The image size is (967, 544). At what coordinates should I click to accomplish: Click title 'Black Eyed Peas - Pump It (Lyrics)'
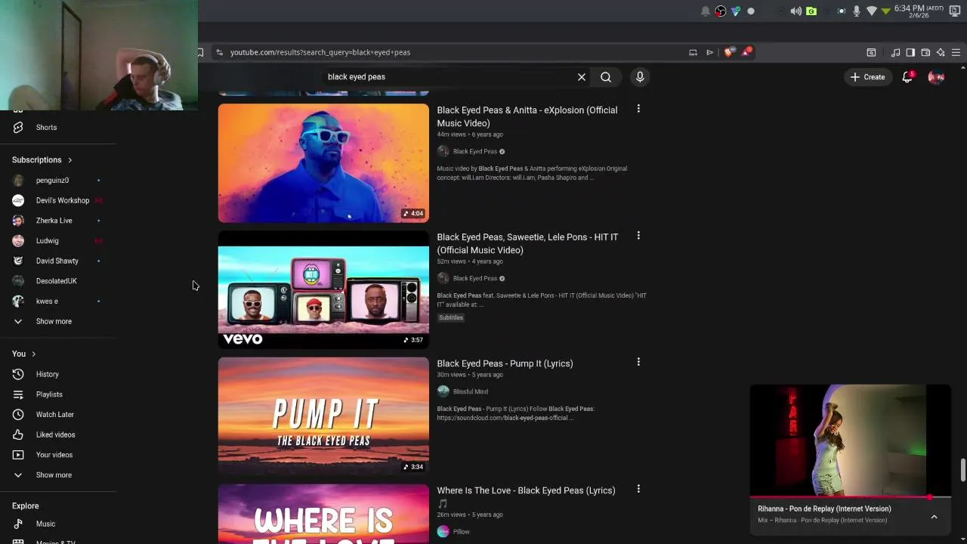tap(505, 363)
